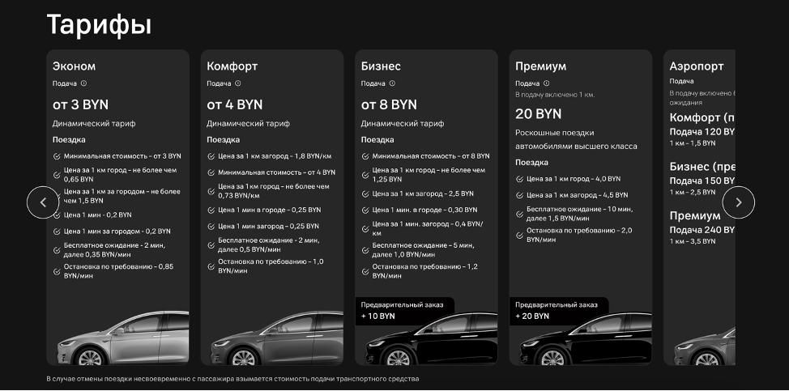Select the Бизнес tariff heading

click(381, 66)
